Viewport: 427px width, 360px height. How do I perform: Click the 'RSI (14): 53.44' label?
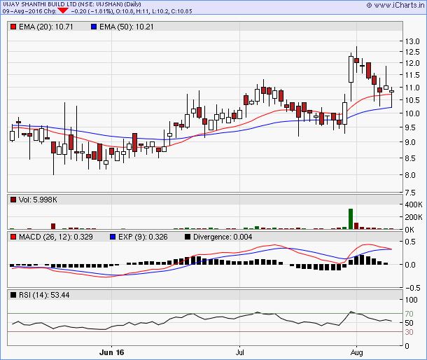tap(44, 295)
